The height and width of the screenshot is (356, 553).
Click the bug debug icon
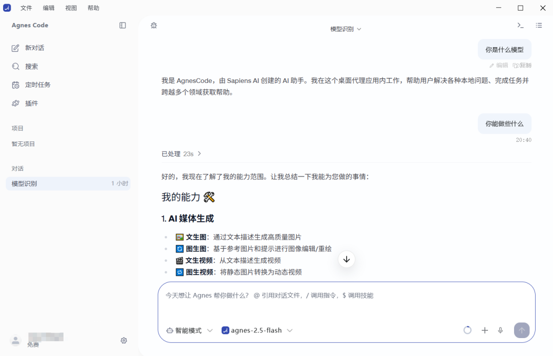tap(154, 26)
